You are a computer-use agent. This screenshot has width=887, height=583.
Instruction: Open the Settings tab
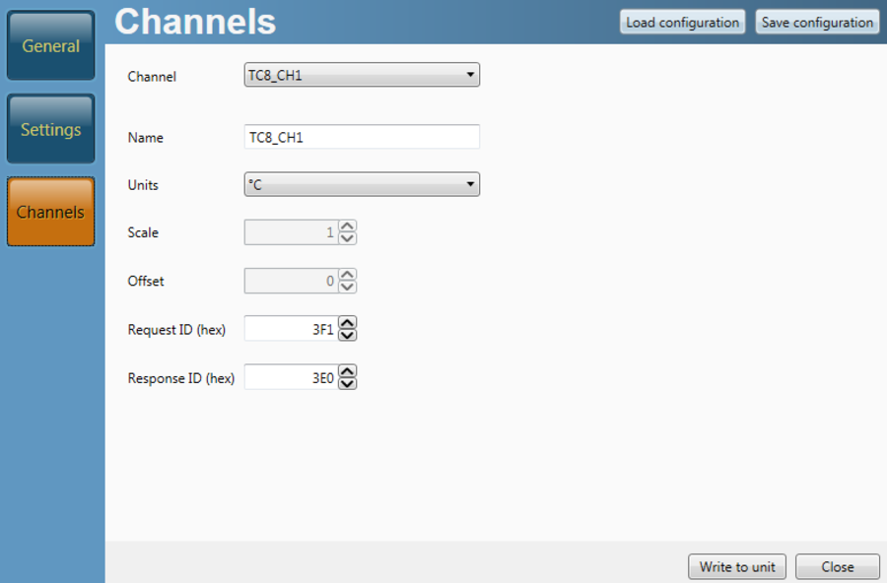51,129
